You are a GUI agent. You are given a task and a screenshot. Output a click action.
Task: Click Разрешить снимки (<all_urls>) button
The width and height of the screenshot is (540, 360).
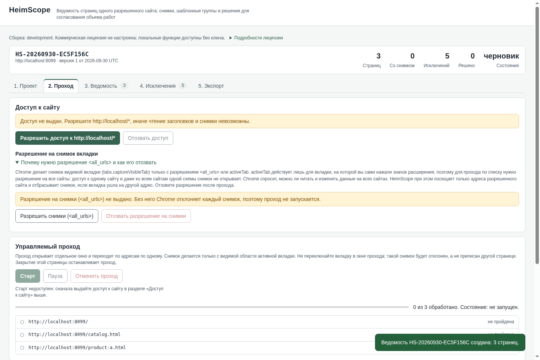coord(57,216)
